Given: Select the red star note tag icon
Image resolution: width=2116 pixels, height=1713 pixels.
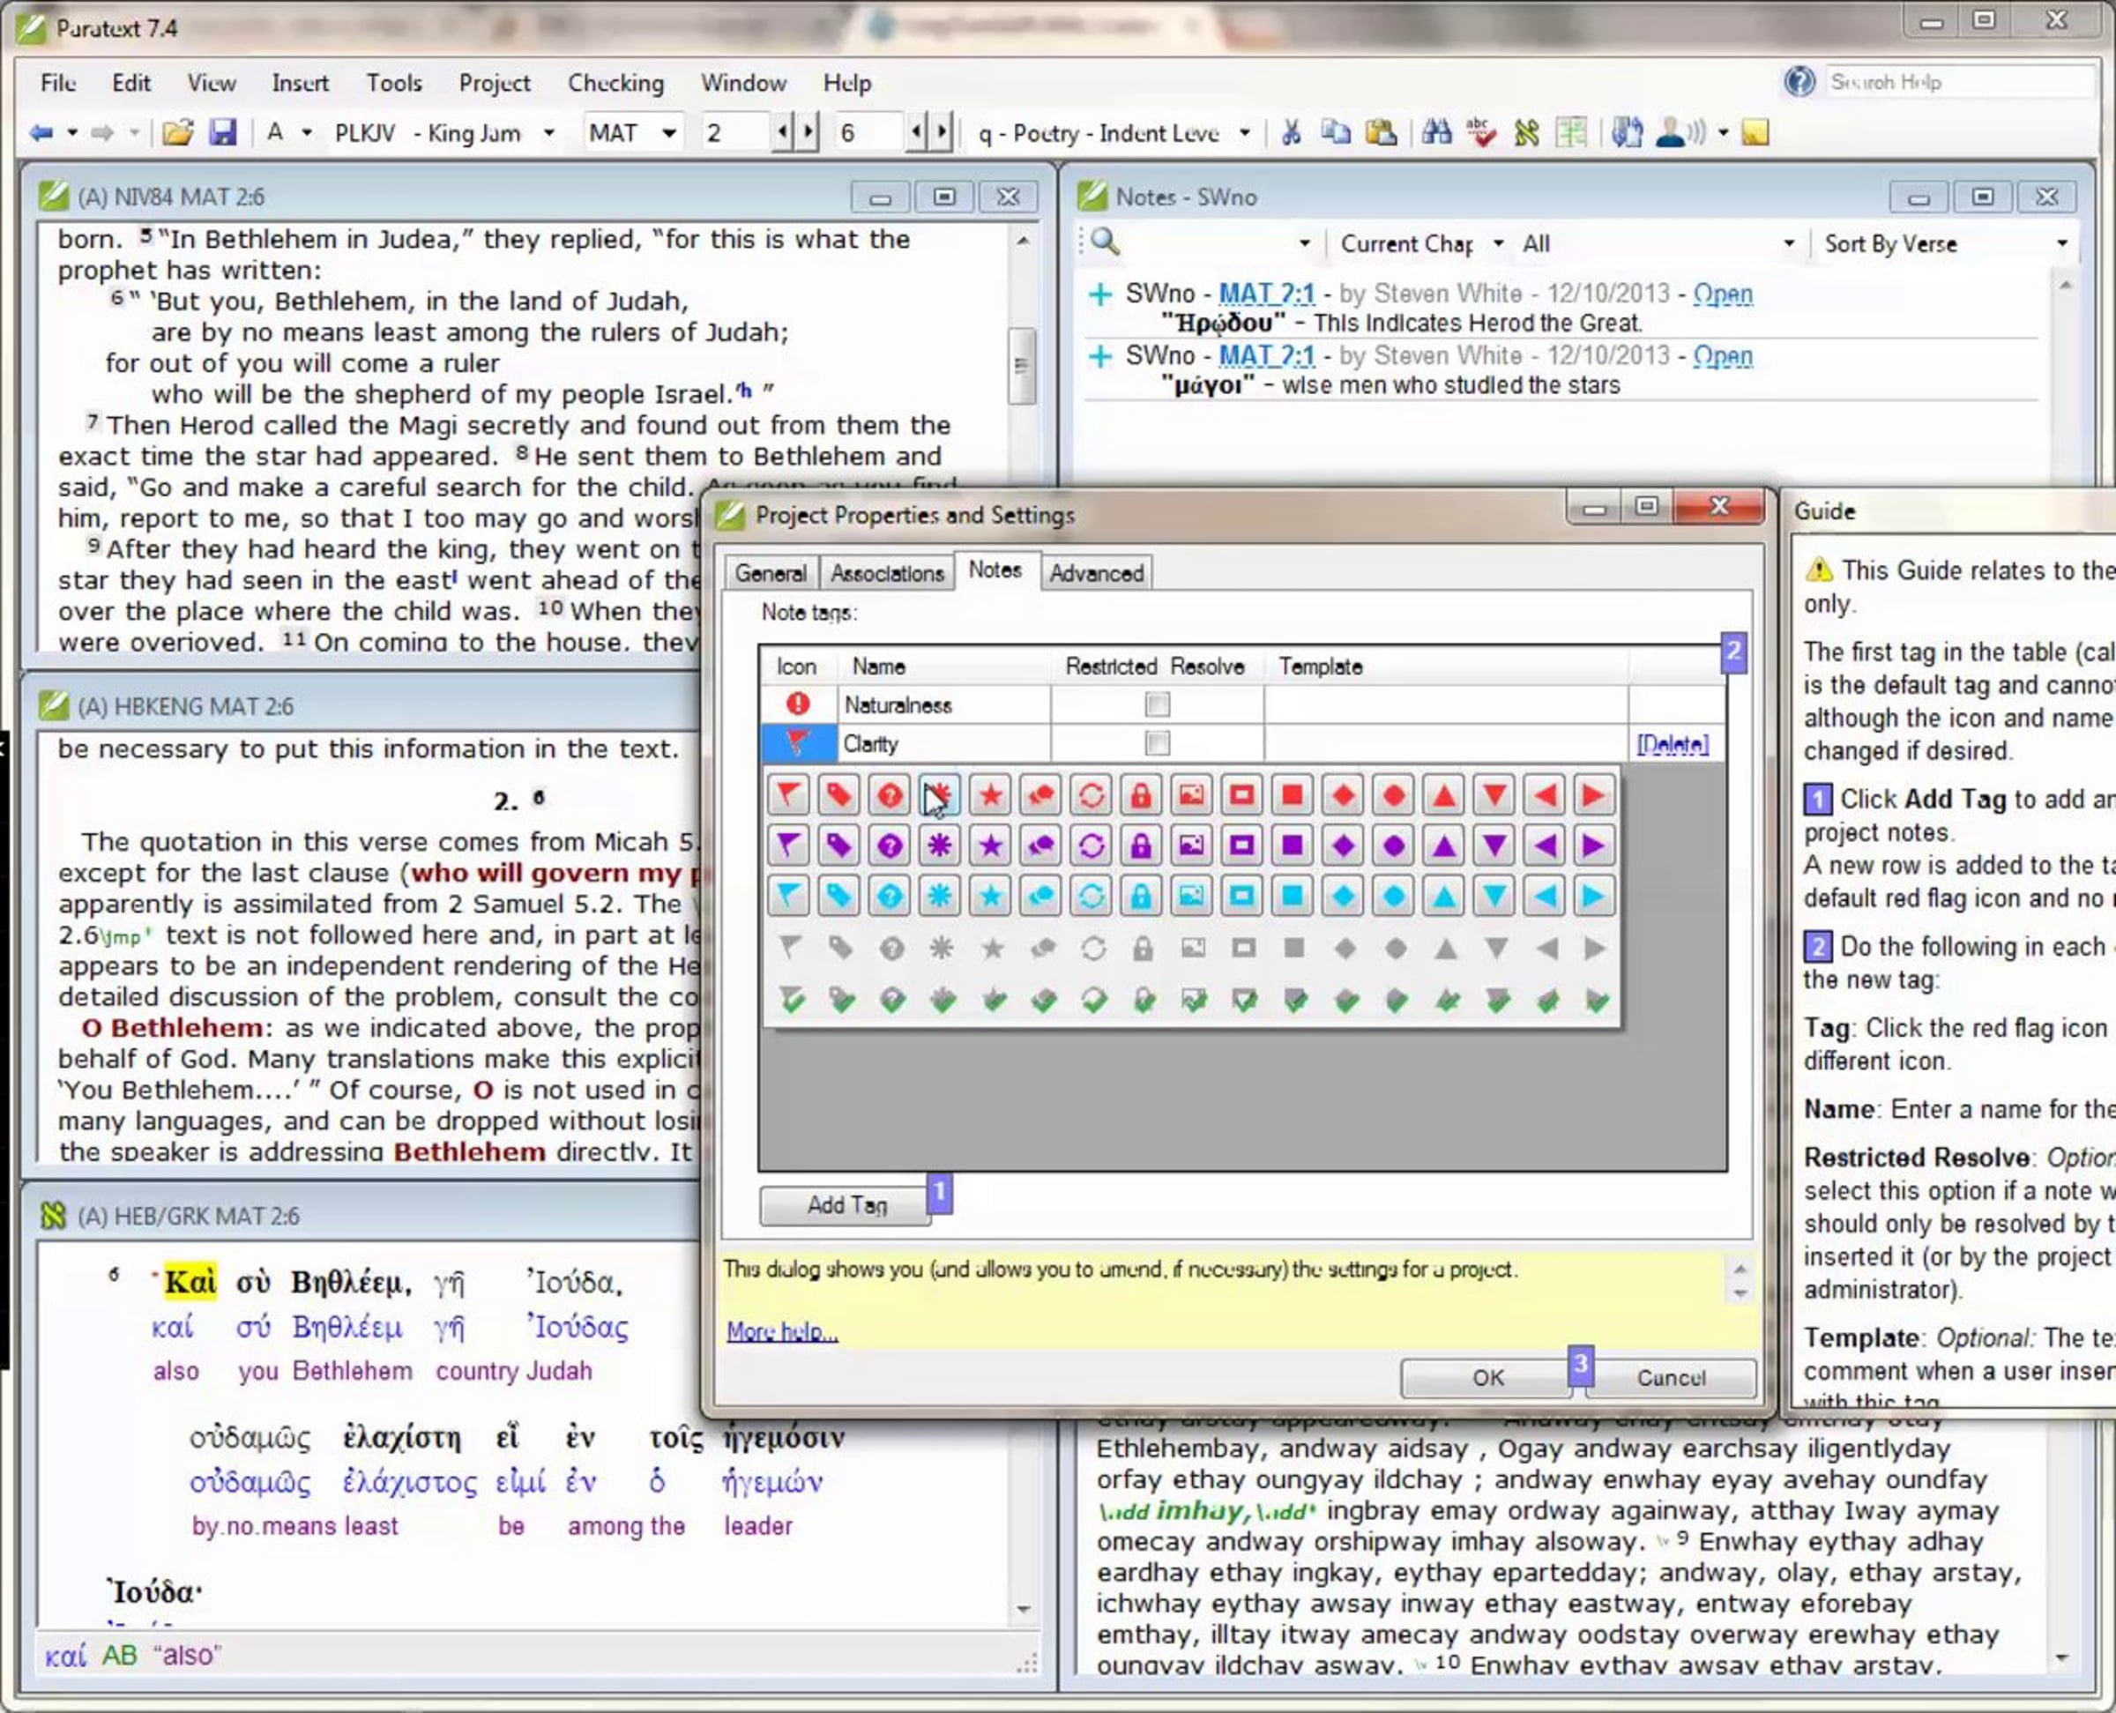Looking at the screenshot, I should tap(990, 795).
